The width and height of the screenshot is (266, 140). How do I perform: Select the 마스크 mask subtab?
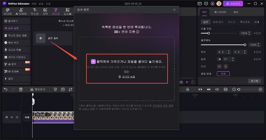231,22
